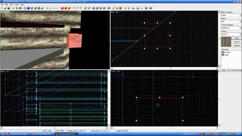This screenshot has width=242, height=136.
Task: Open the File menu
Action: click(2, 5)
